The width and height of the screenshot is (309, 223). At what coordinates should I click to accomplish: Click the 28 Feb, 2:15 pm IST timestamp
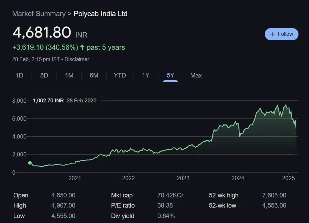point(36,59)
